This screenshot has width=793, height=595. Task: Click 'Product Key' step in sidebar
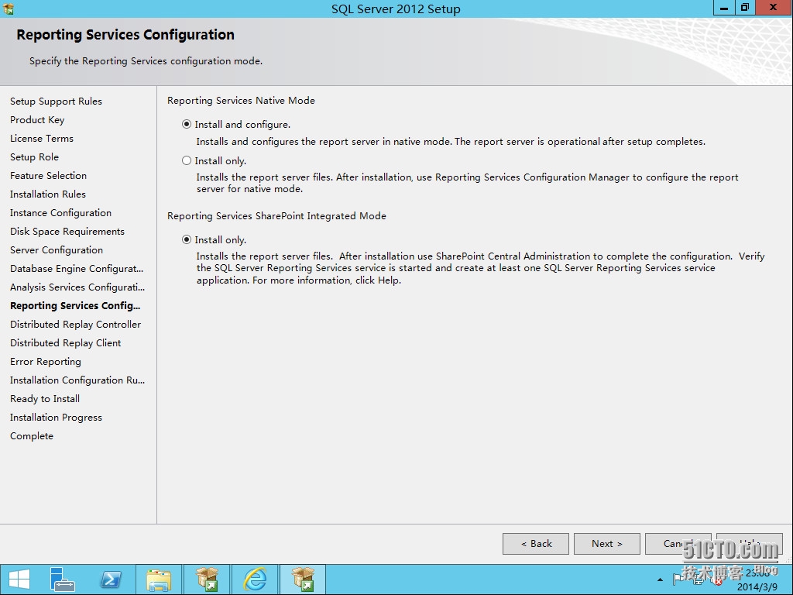[37, 120]
